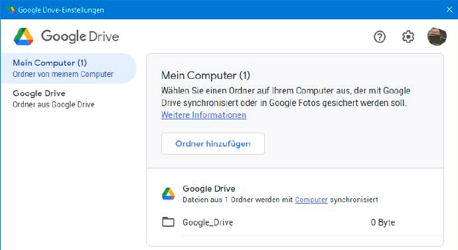
Task: Click the Google Drive-Einstellungen window title
Action: (61, 10)
